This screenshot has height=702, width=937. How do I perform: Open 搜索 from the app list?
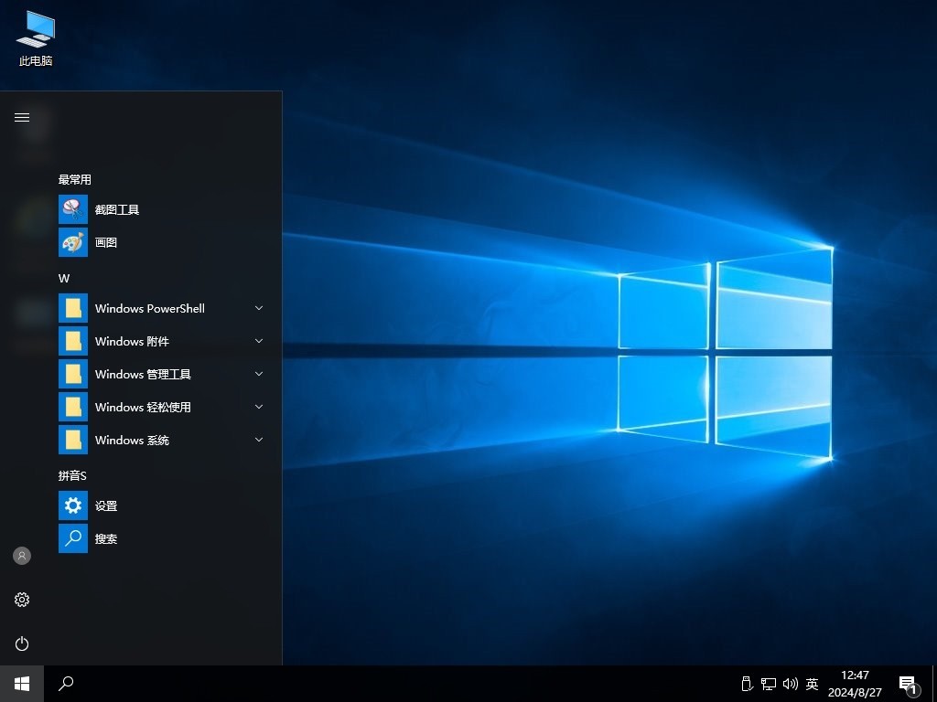point(106,539)
